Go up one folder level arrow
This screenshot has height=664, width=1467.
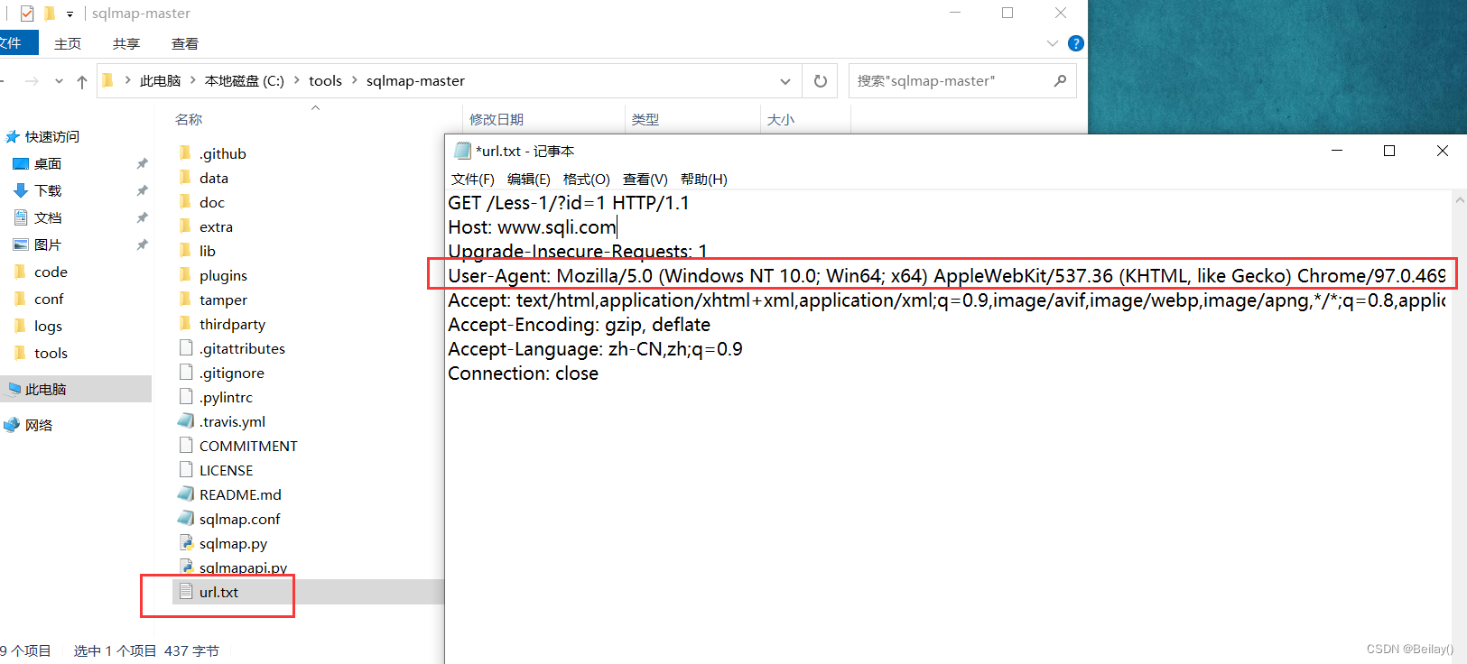click(x=82, y=82)
